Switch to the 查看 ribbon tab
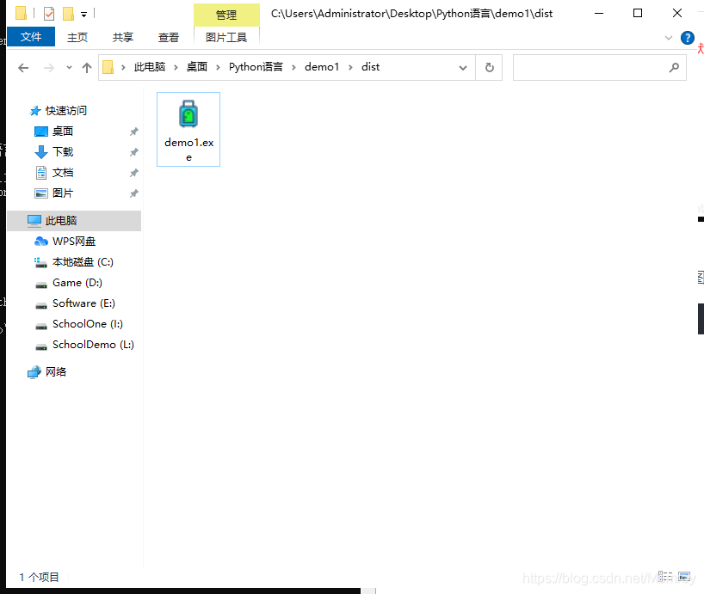 [x=168, y=37]
